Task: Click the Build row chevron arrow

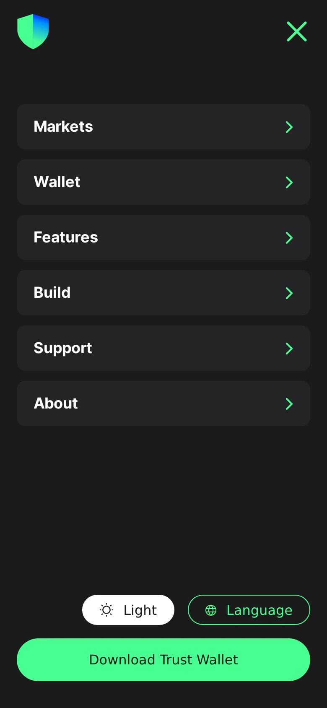Action: [x=289, y=293]
